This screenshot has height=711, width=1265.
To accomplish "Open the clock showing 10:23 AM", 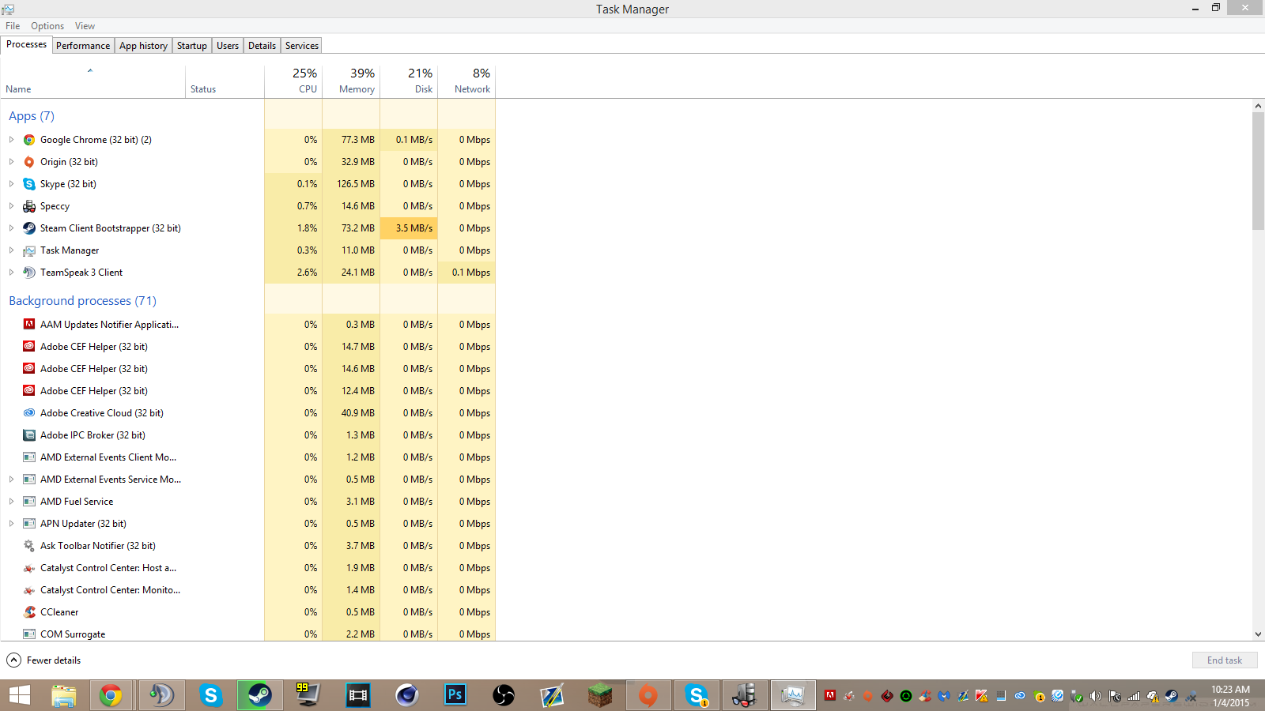I will pyautogui.click(x=1231, y=696).
